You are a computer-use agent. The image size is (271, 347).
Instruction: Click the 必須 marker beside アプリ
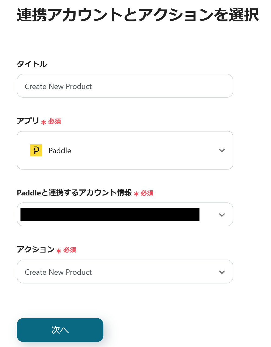[55, 121]
